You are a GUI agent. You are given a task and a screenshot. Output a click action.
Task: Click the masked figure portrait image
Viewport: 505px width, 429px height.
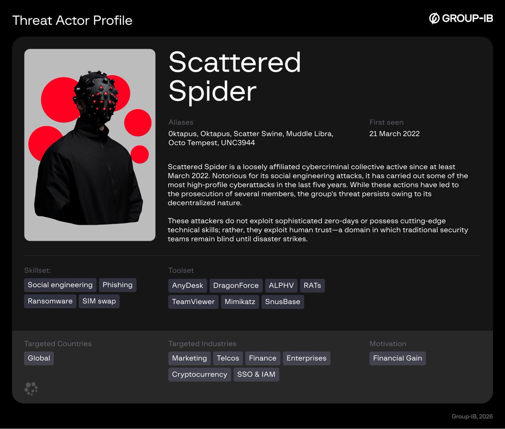pos(90,145)
